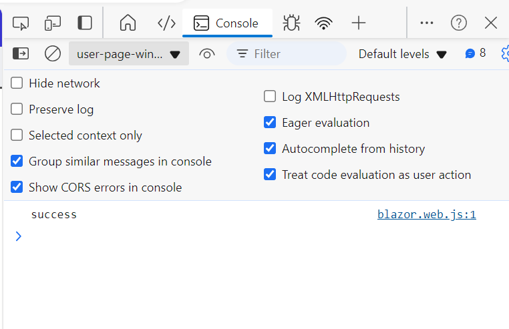Click the dock side panel icon
This screenshot has width=509, height=329.
coord(85,23)
